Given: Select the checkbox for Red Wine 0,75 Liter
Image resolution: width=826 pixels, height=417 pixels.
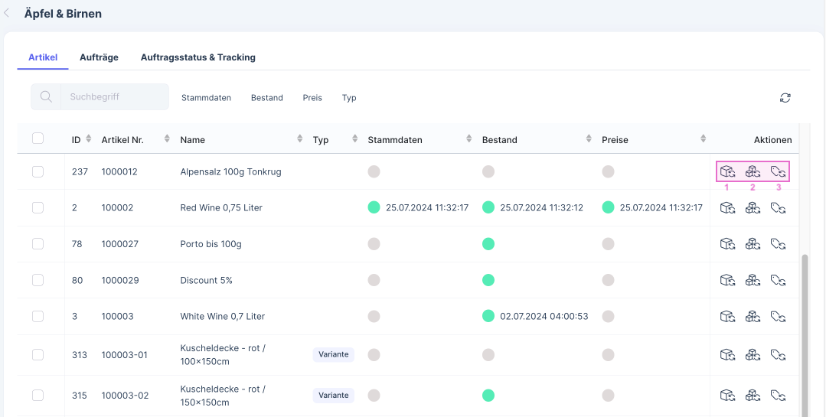Looking at the screenshot, I should [38, 207].
